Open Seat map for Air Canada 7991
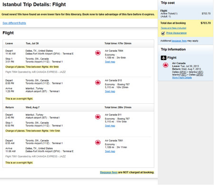 point(110,151)
